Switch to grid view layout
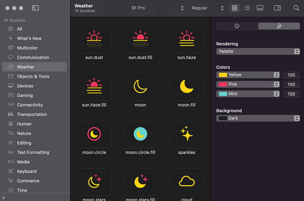This screenshot has width=304, height=201. click(x=234, y=8)
